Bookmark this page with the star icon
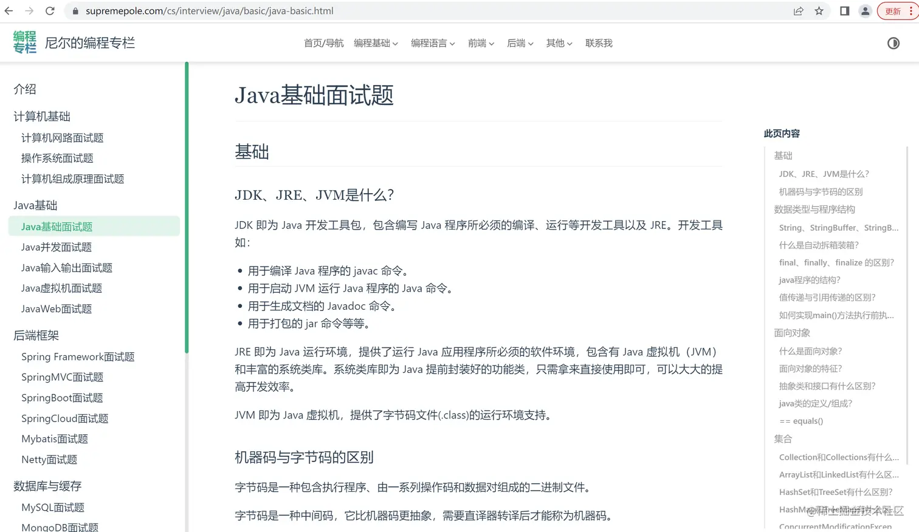The width and height of the screenshot is (919, 532). pos(819,10)
